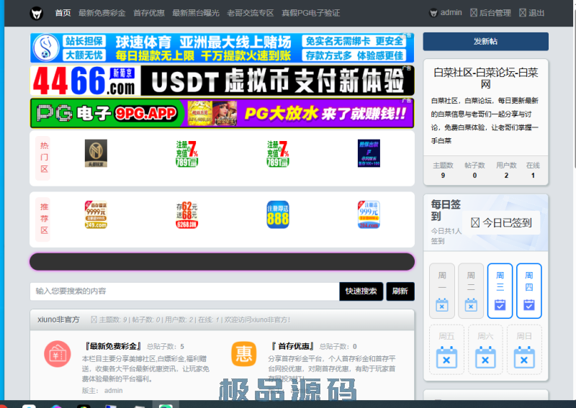Click the admin avatar icon
576x408 pixels.
tap(433, 13)
